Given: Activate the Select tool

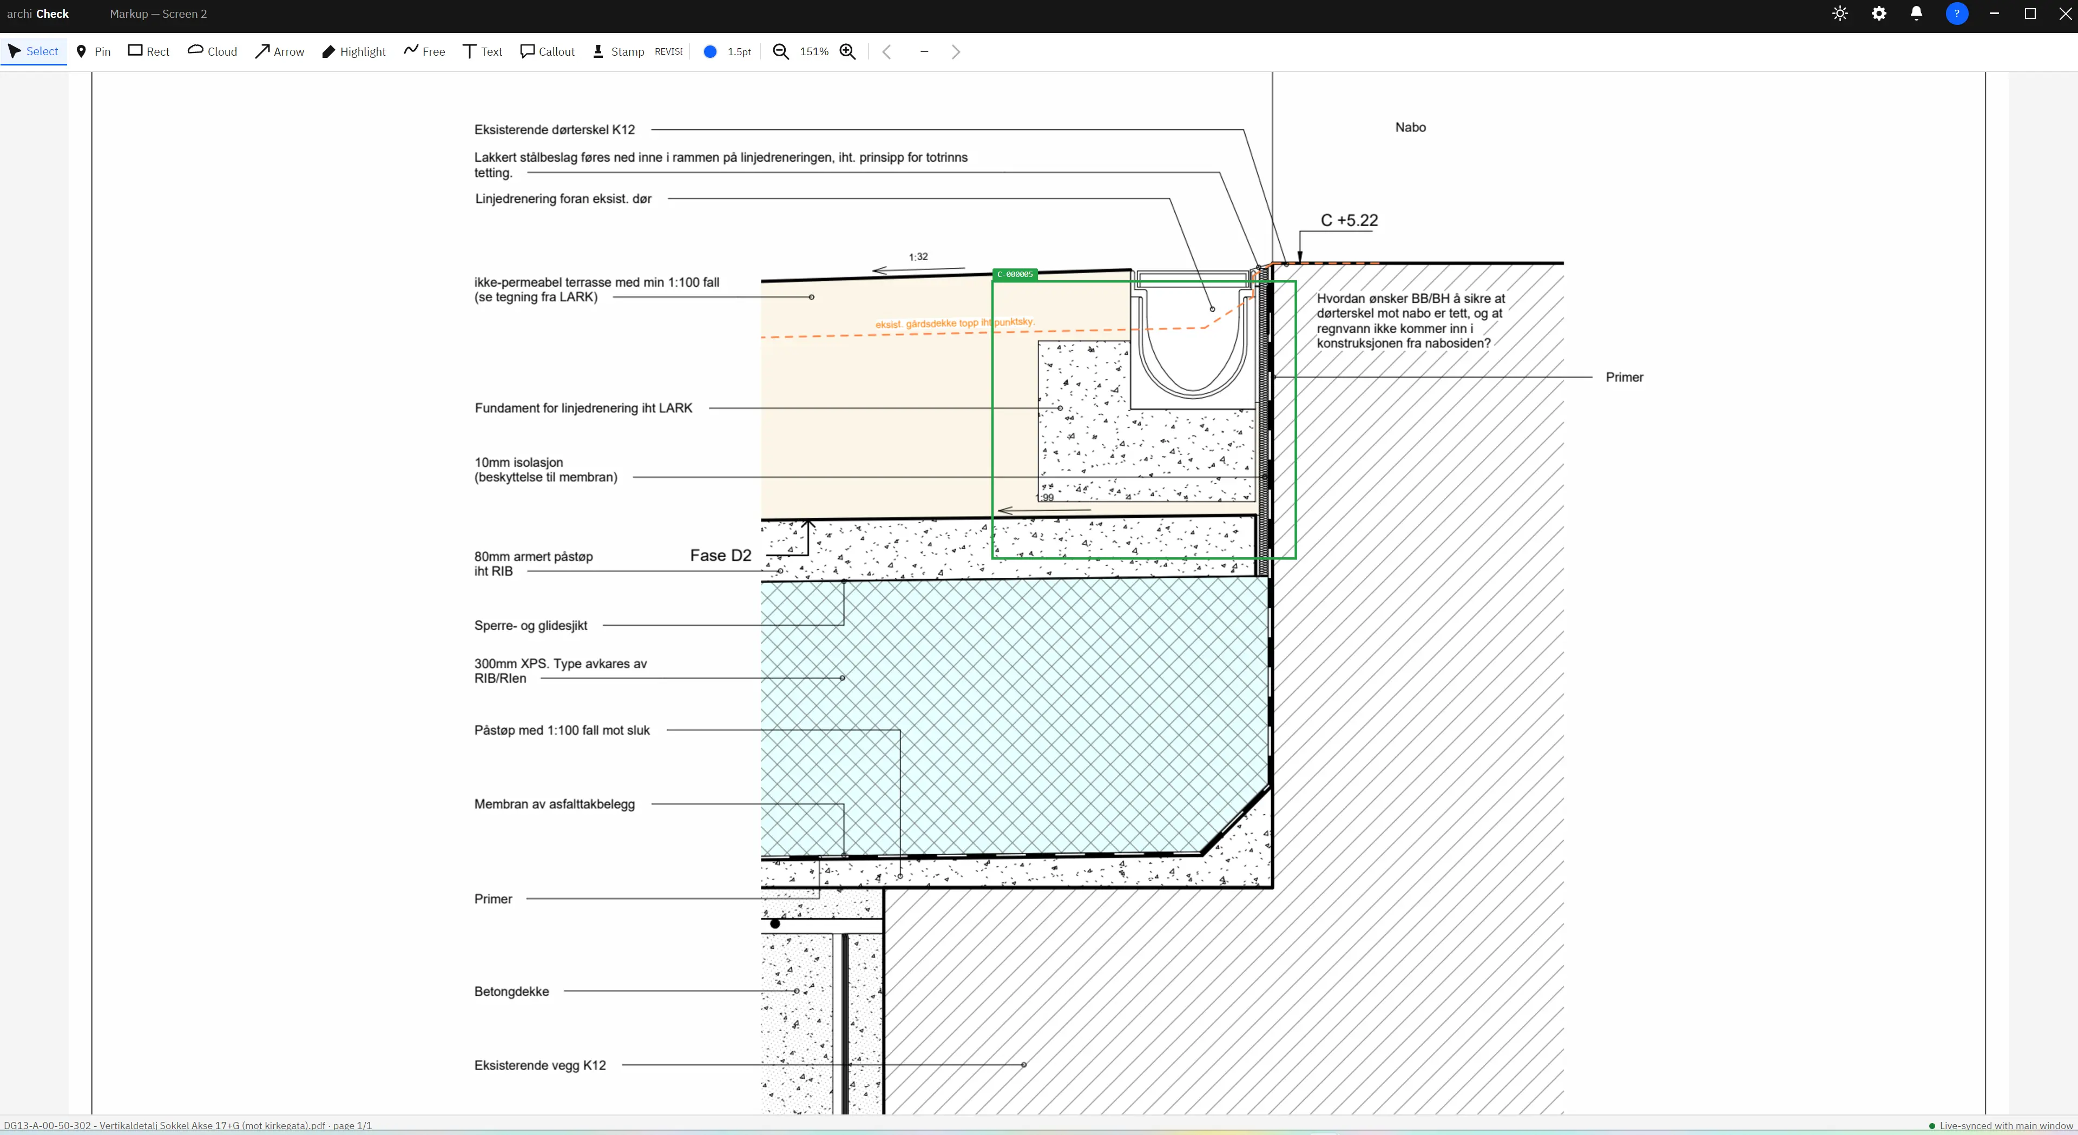Looking at the screenshot, I should [34, 51].
